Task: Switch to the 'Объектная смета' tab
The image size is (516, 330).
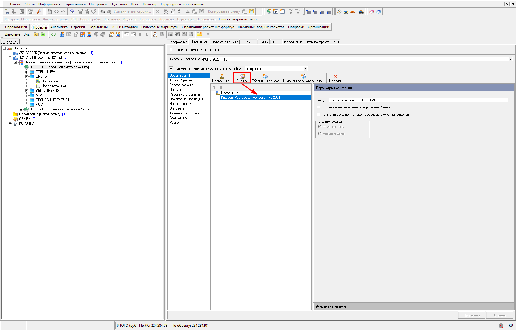Action: coord(224,42)
